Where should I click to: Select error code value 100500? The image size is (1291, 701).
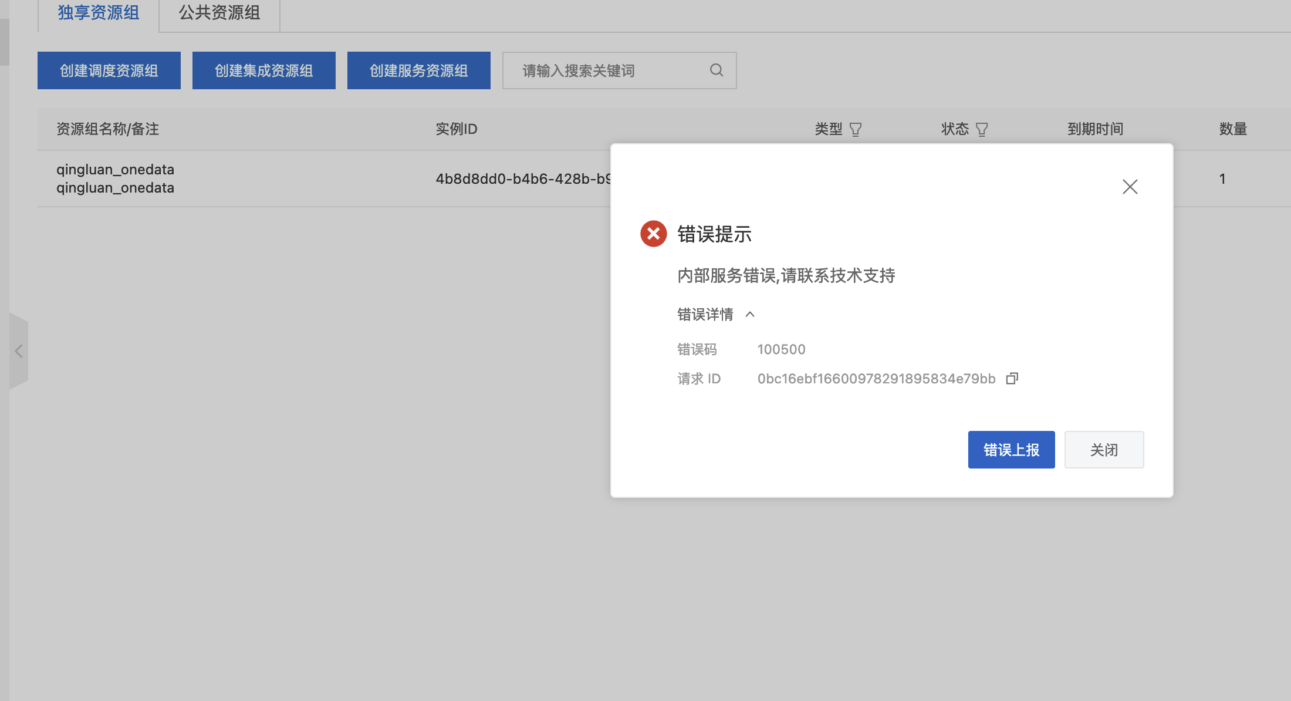coord(782,349)
